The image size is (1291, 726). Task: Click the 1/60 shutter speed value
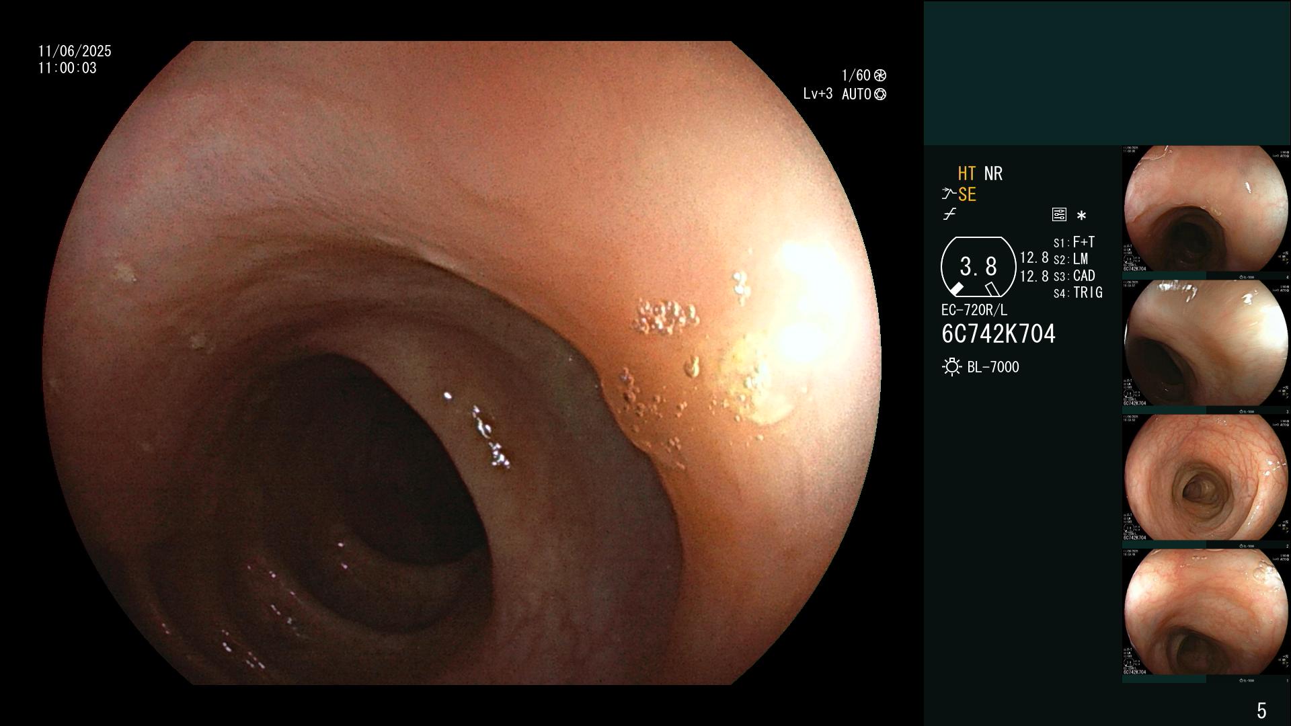[856, 75]
